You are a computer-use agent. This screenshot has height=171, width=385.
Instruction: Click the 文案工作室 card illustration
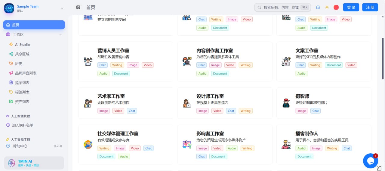pos(286,62)
